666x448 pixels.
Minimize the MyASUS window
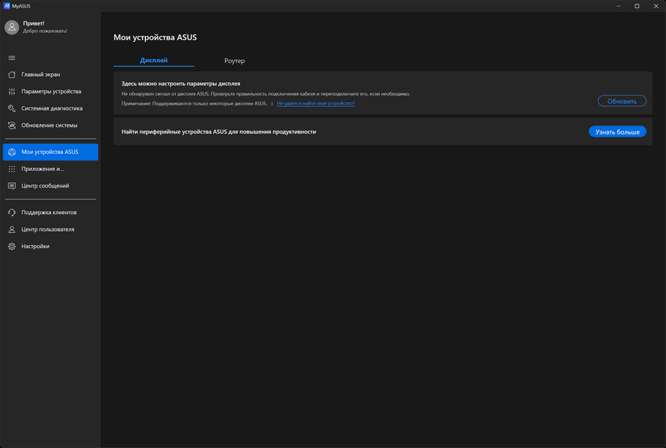[618, 6]
